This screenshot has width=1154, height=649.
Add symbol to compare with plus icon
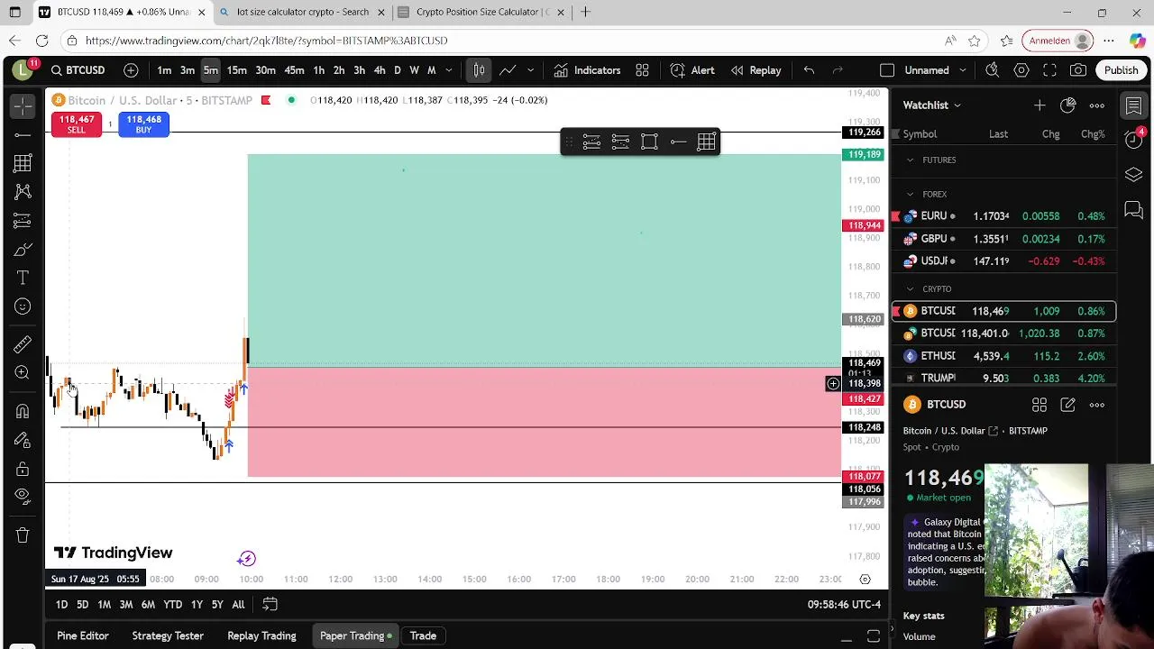131,70
